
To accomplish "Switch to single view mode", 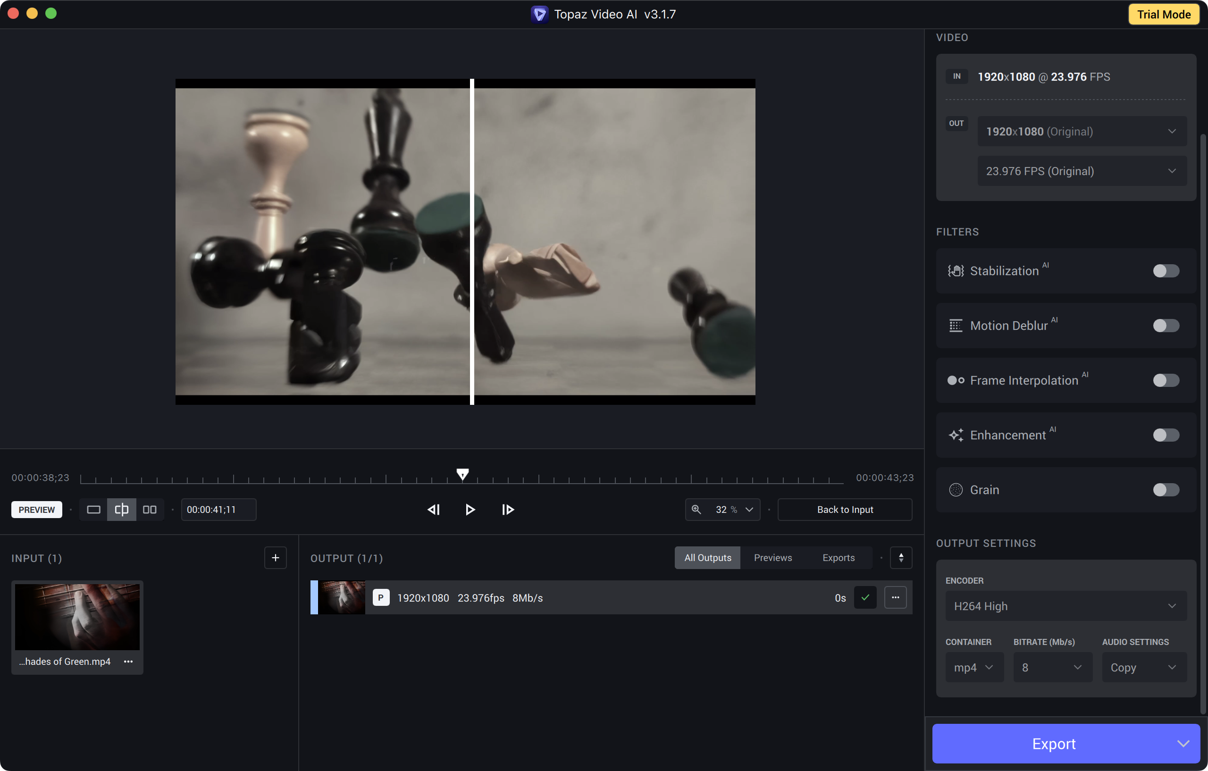I will click(94, 510).
